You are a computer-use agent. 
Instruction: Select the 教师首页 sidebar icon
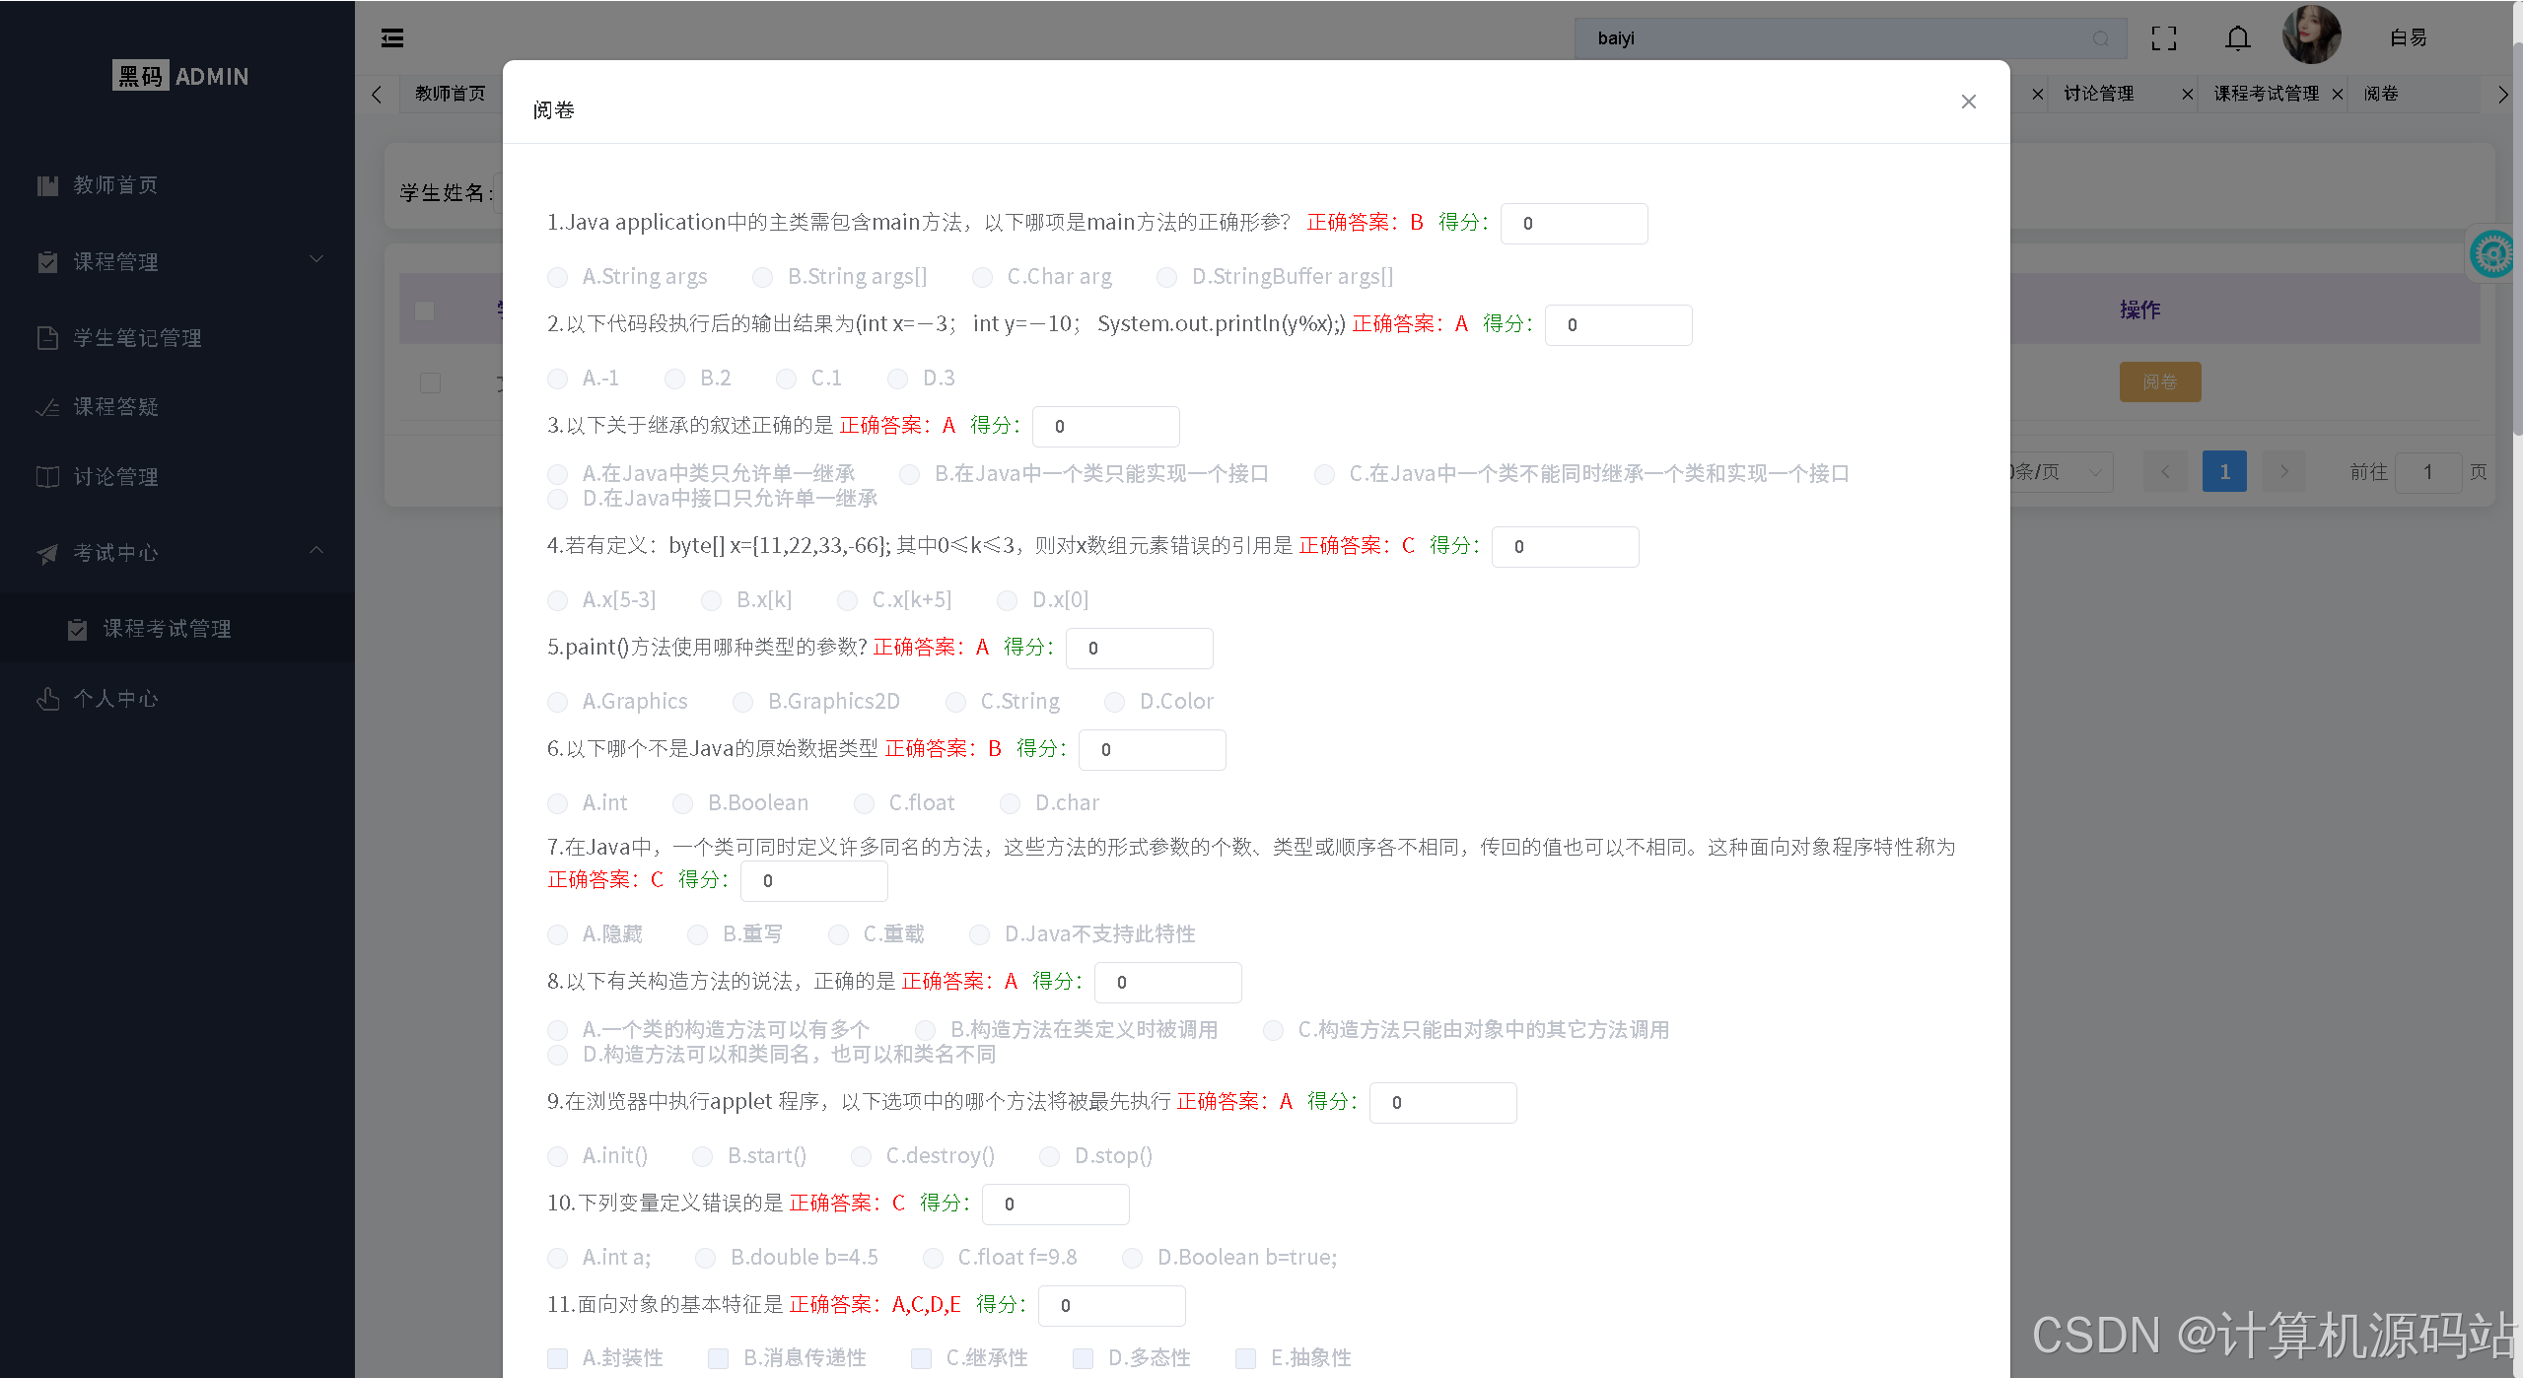[x=48, y=185]
